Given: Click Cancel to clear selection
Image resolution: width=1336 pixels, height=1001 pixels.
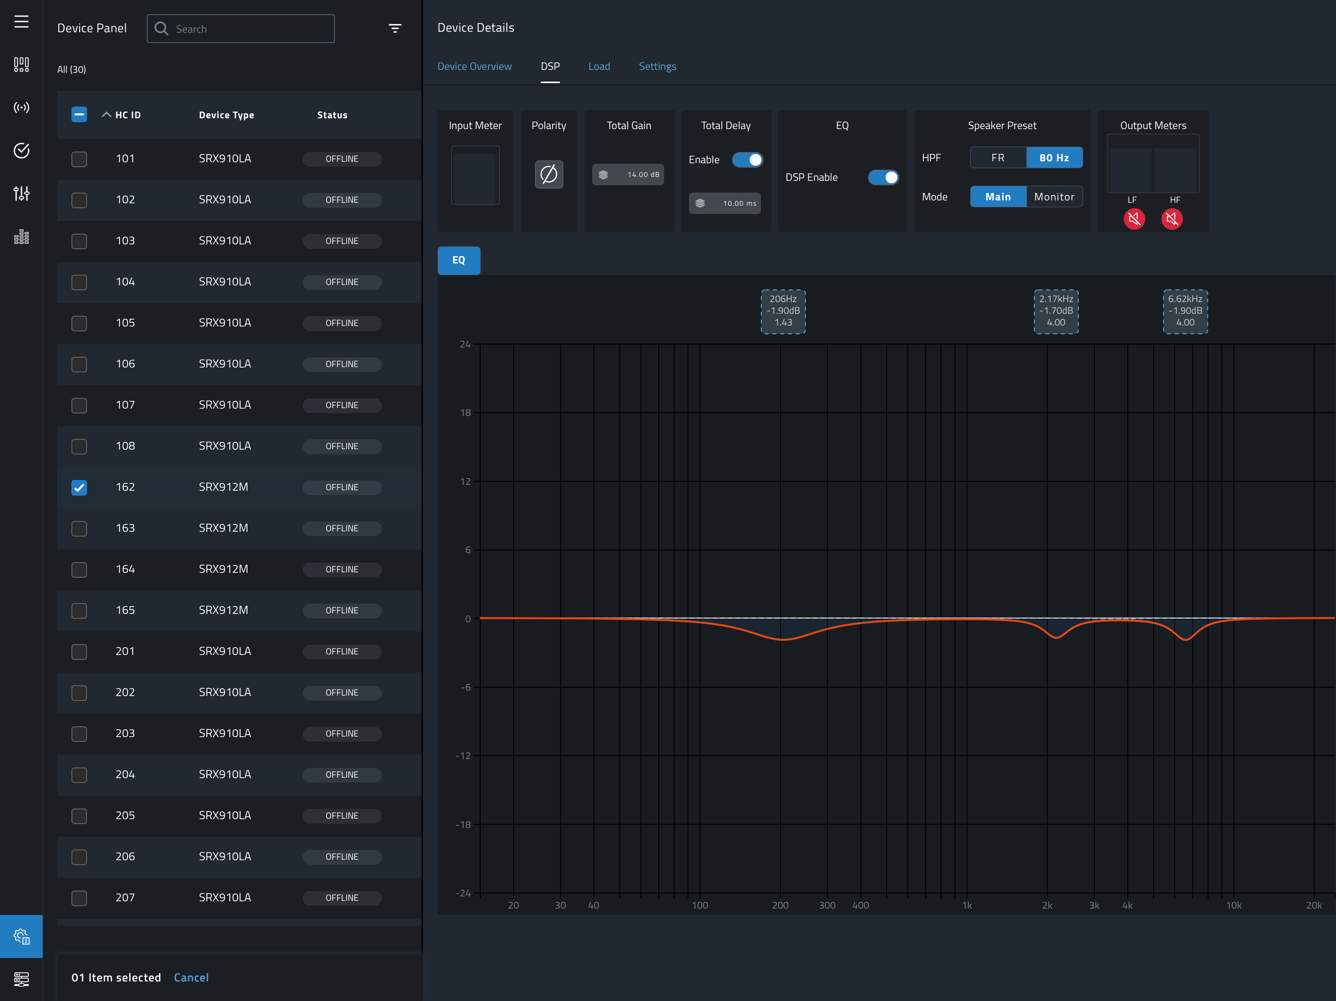Looking at the screenshot, I should click(x=191, y=978).
